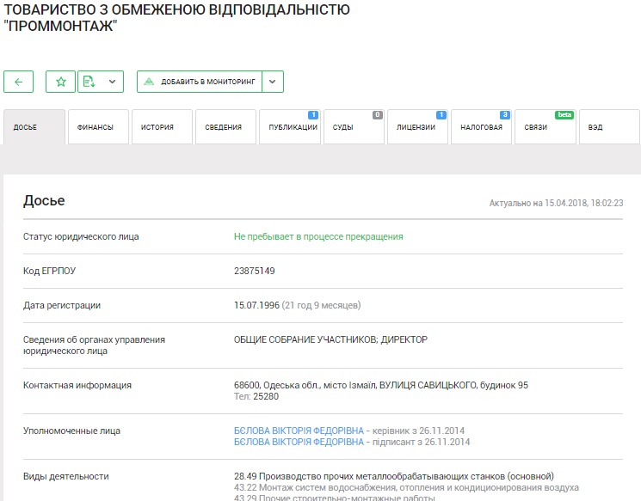Viewport: 641px width, 501px height.
Task: View the Лицензии tab
Action: coord(416,127)
